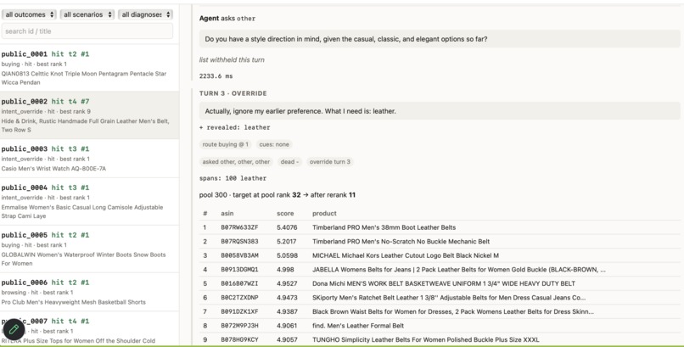
Task: Open the all scenarios dropdown
Action: pos(87,14)
